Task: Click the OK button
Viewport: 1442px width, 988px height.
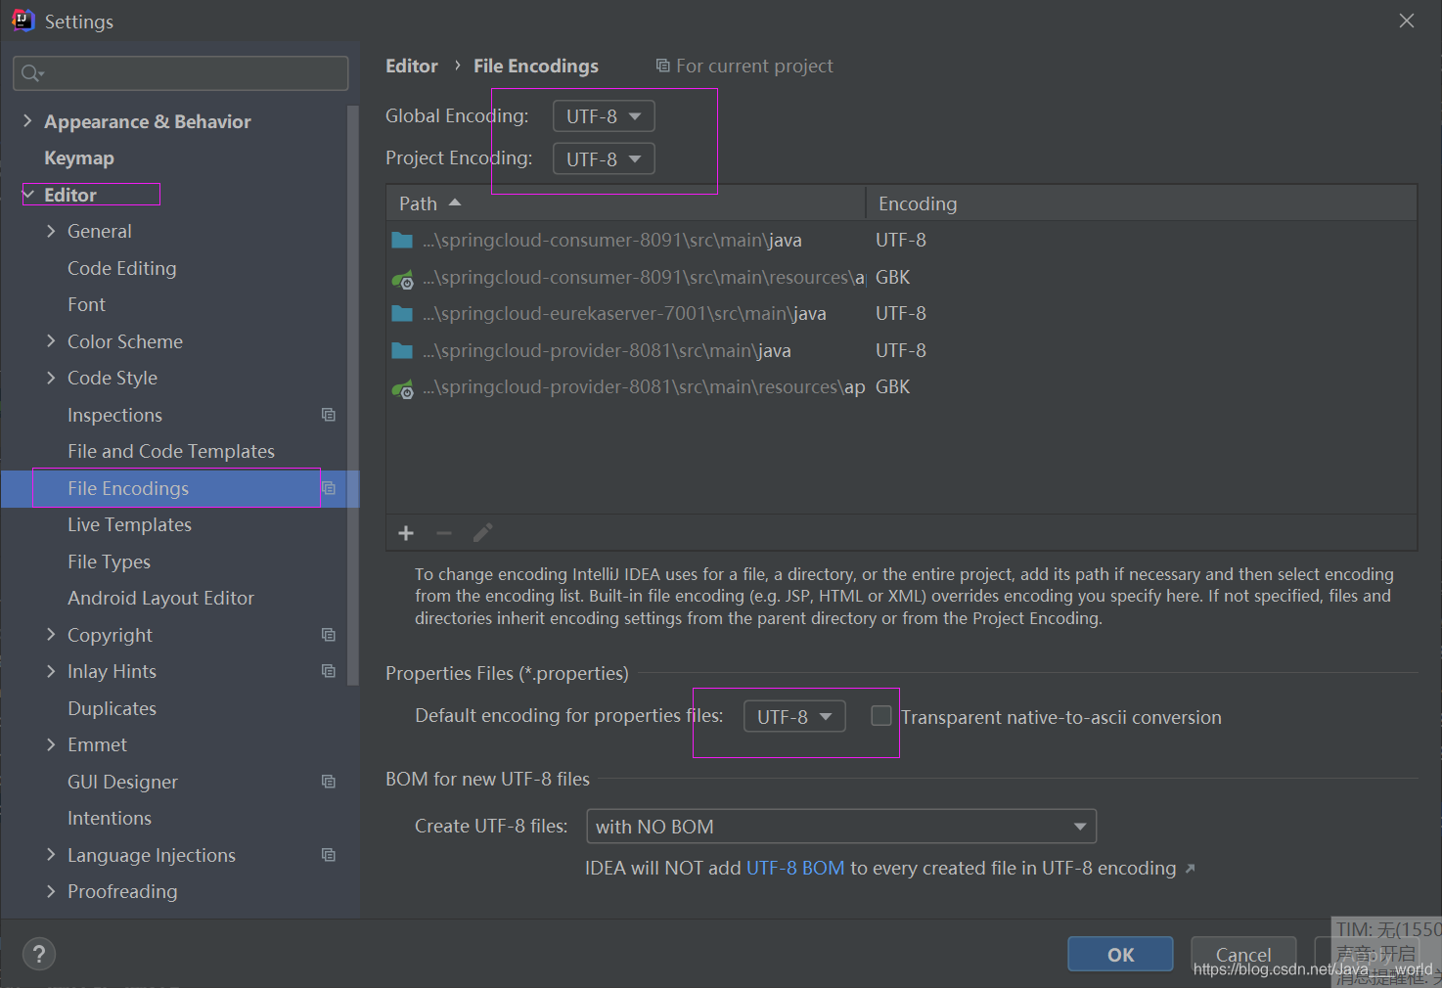Action: (x=1120, y=954)
